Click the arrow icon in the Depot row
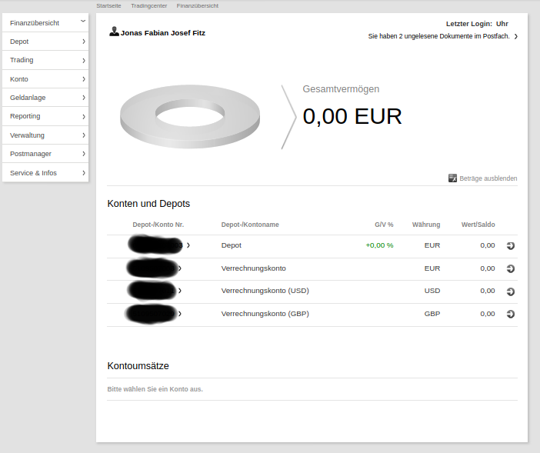The width and height of the screenshot is (540, 453). click(x=510, y=246)
